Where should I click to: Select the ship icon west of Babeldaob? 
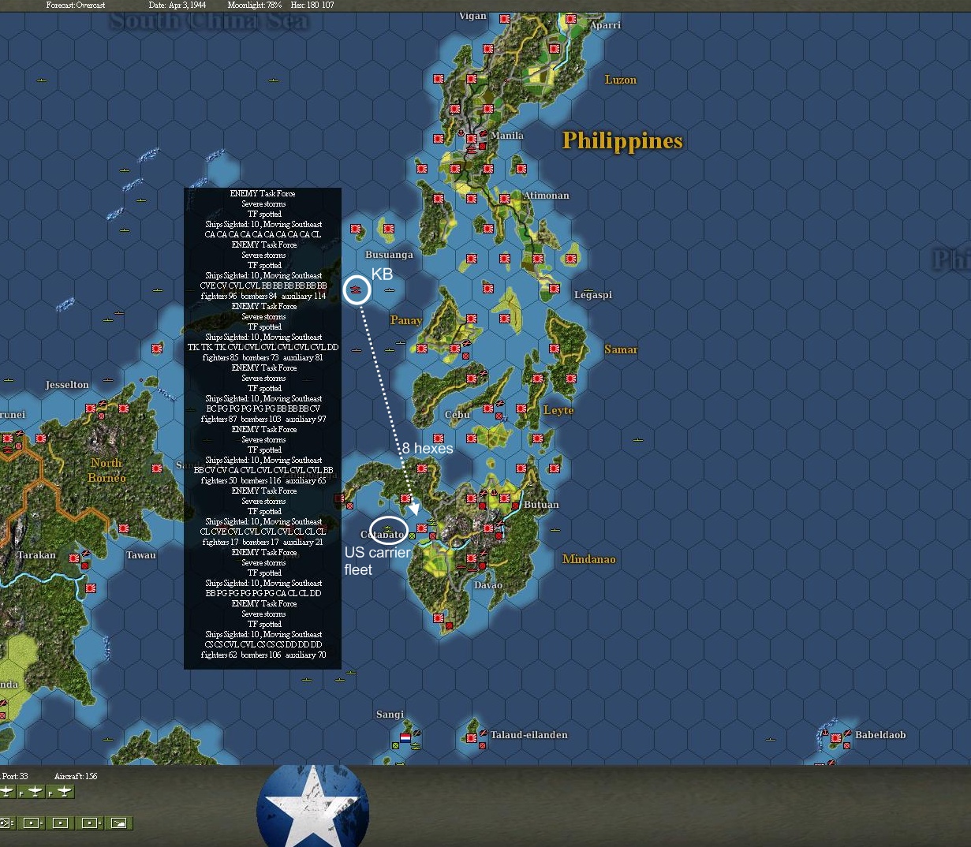770,740
